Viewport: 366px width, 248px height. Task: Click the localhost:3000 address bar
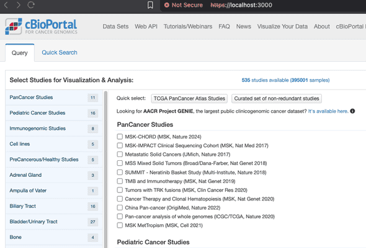[x=241, y=5]
